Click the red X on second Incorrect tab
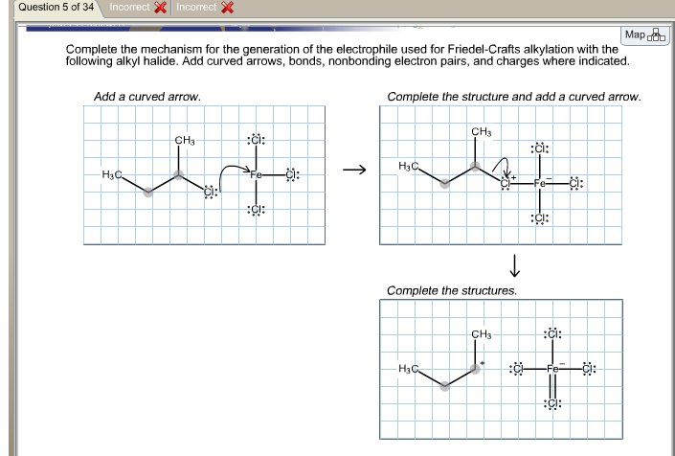 227,8
